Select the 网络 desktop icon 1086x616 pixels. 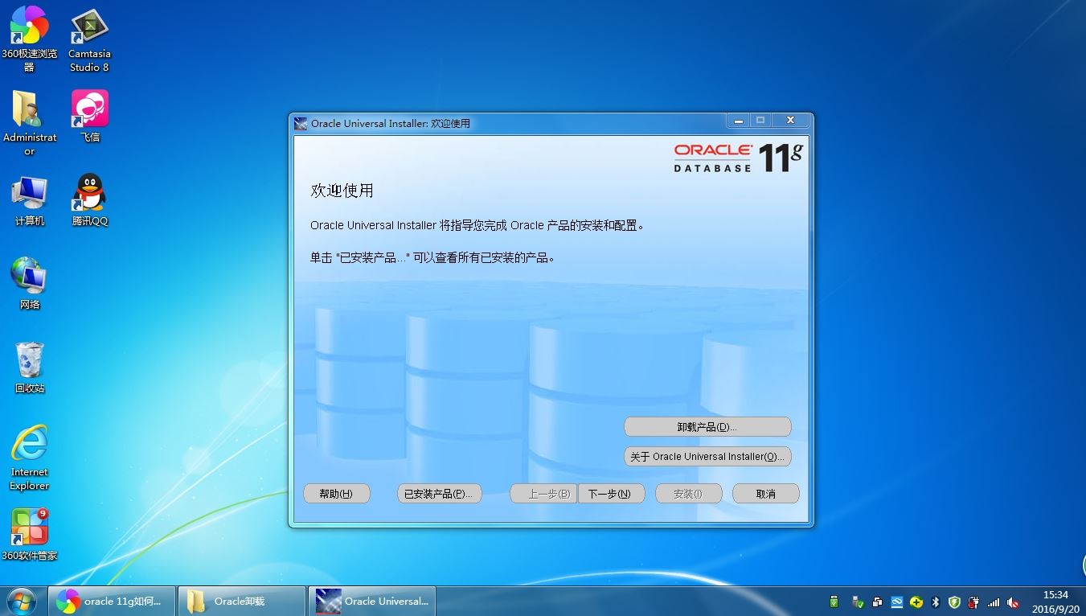[29, 282]
